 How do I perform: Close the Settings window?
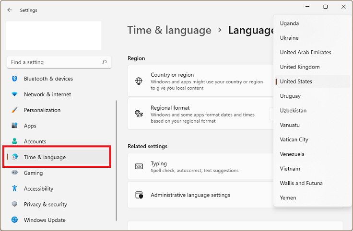(x=343, y=7)
